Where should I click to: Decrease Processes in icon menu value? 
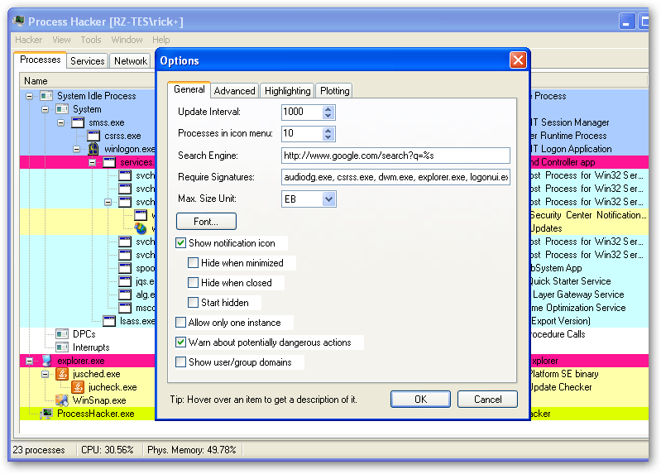pos(328,137)
